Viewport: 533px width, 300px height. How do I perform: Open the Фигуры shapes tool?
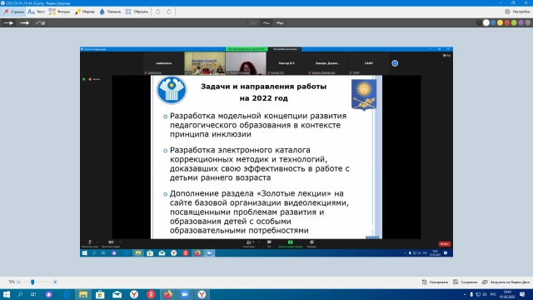59,12
